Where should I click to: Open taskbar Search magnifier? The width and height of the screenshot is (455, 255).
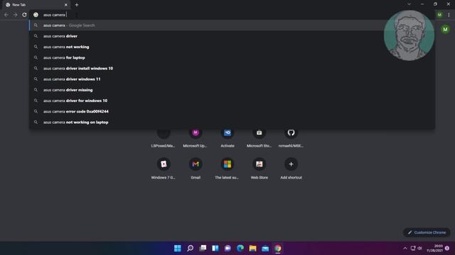pos(190,248)
